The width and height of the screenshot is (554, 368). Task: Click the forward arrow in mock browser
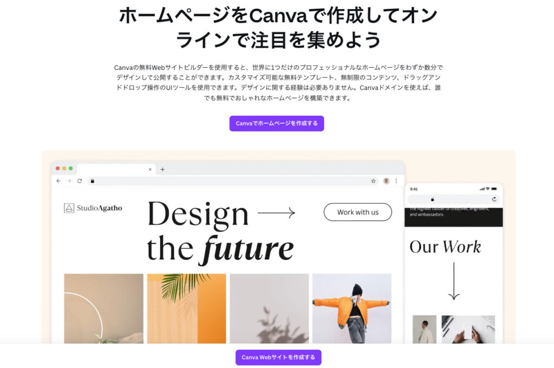tap(69, 181)
